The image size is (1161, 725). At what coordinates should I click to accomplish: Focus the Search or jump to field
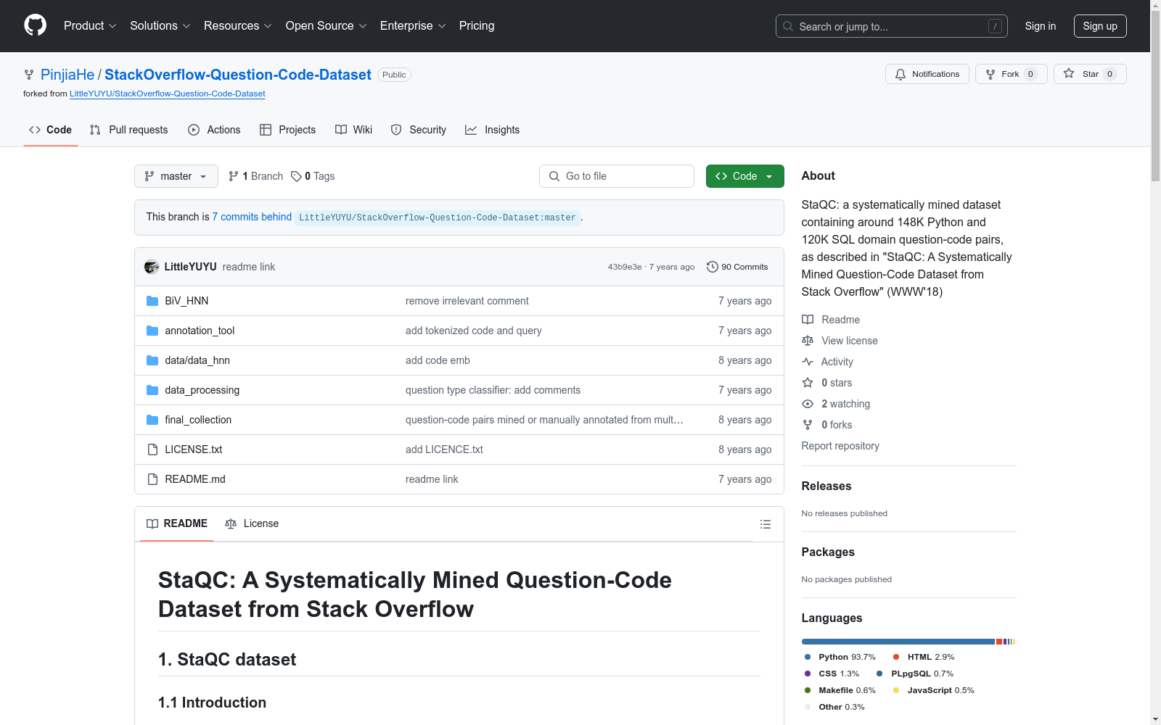[892, 26]
